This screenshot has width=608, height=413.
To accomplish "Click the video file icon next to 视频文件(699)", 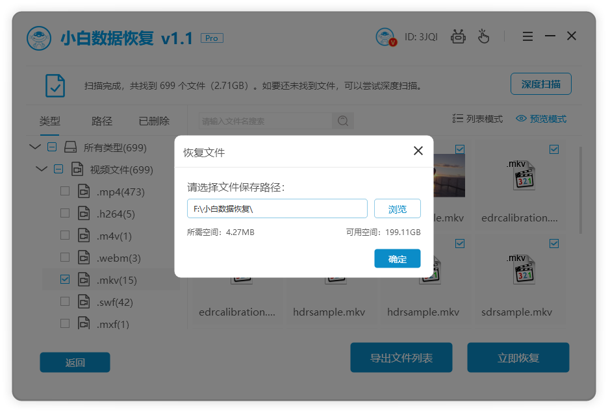I will (77, 169).
